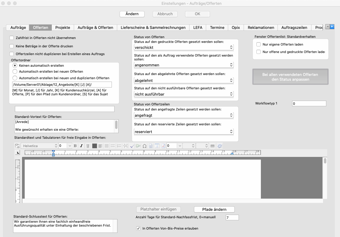The height and width of the screenshot is (237, 340).
Task: Click the 'Pfade ändern' button
Action: click(214, 209)
